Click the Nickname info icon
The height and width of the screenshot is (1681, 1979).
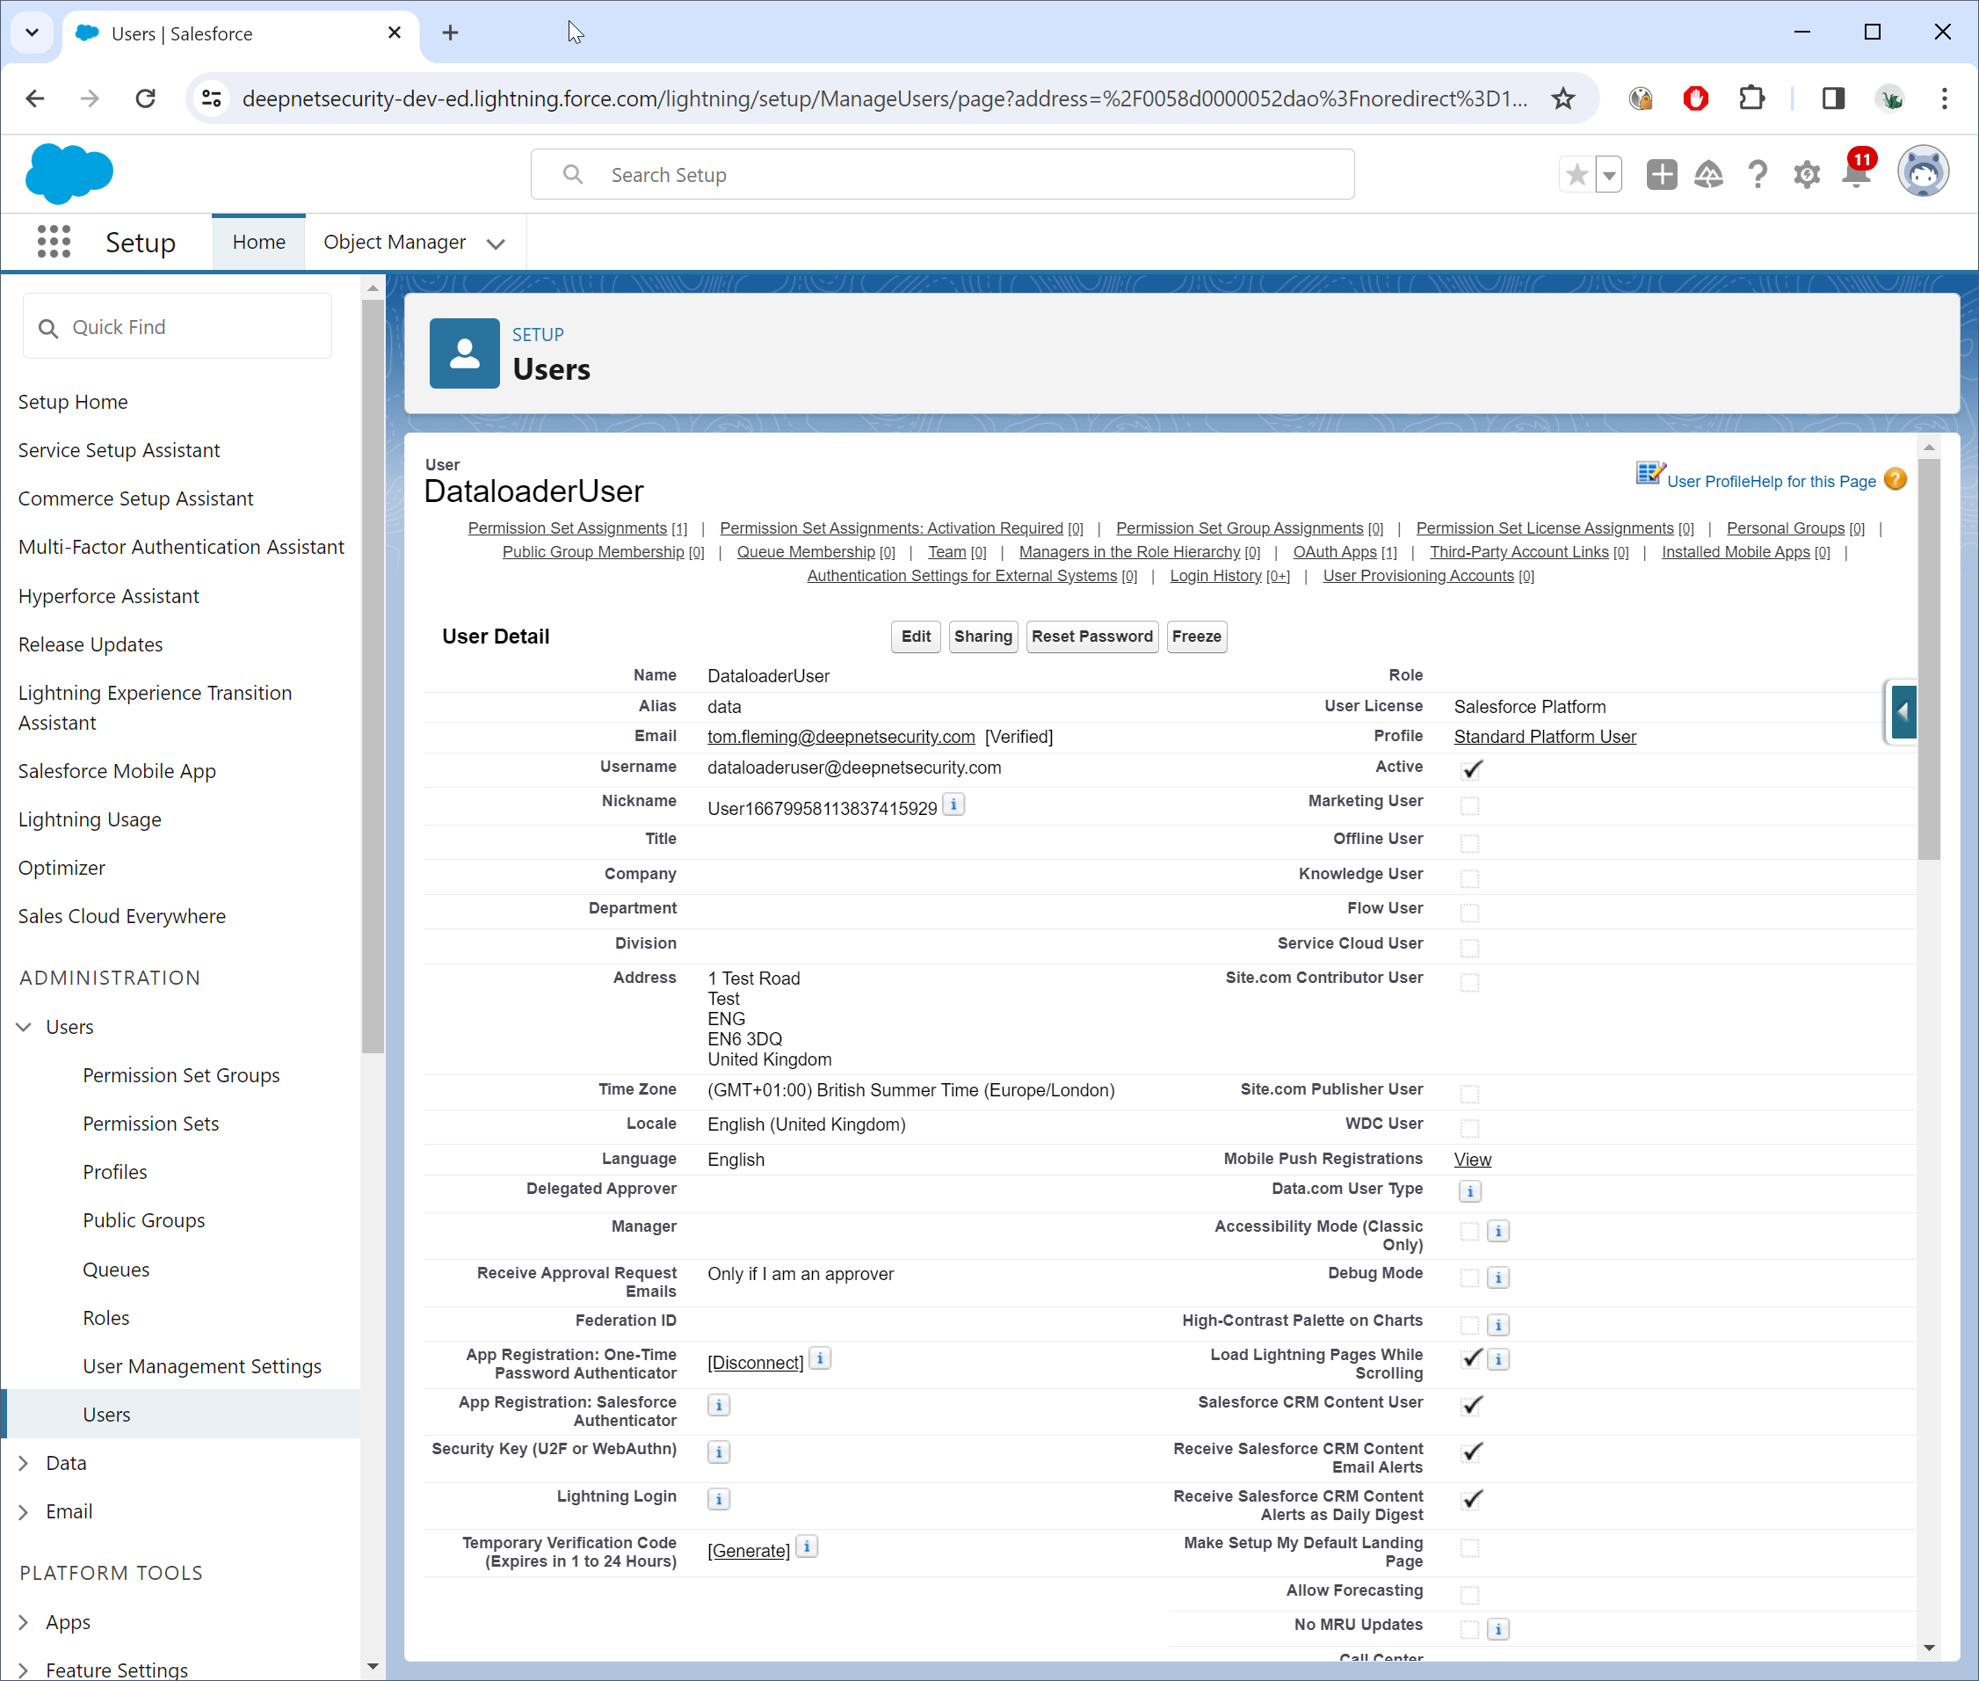point(953,804)
